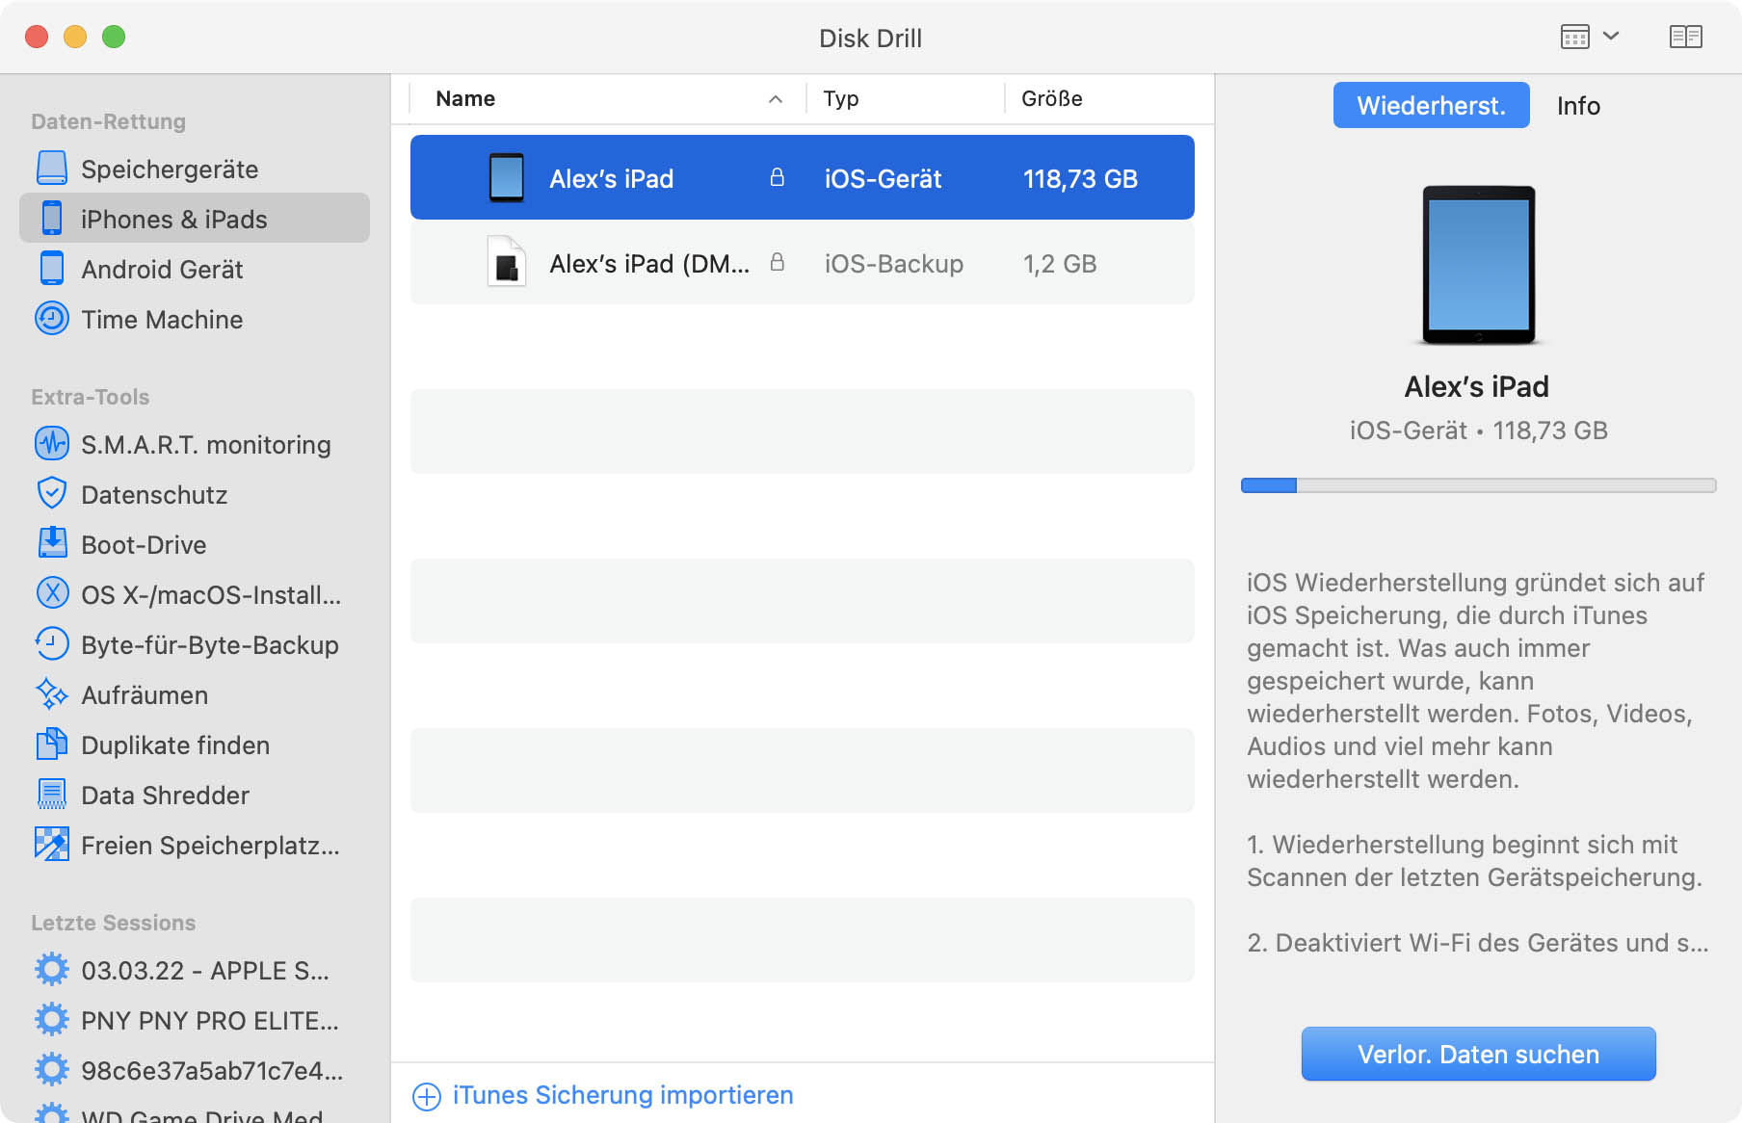1742x1123 pixels.
Task: Click the iPad device icon in selected row
Action: [x=507, y=177]
